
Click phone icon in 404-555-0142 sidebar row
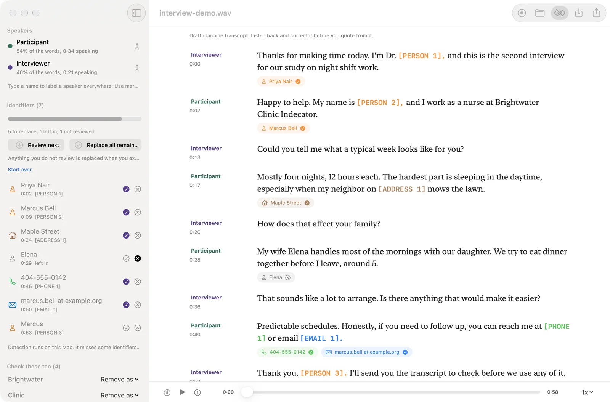(13, 282)
